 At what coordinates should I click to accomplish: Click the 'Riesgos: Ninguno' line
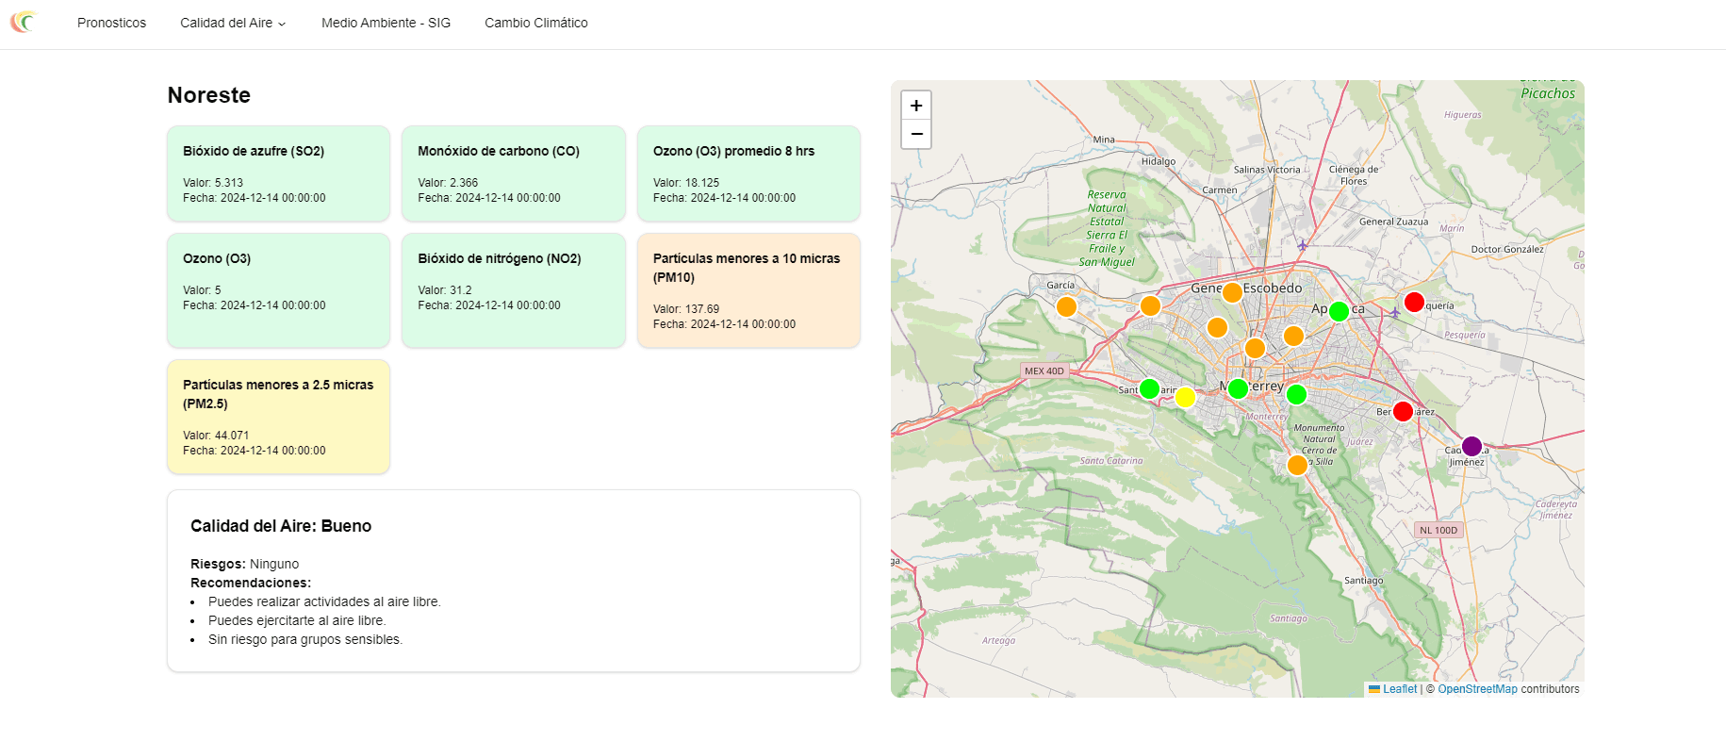pos(245,564)
